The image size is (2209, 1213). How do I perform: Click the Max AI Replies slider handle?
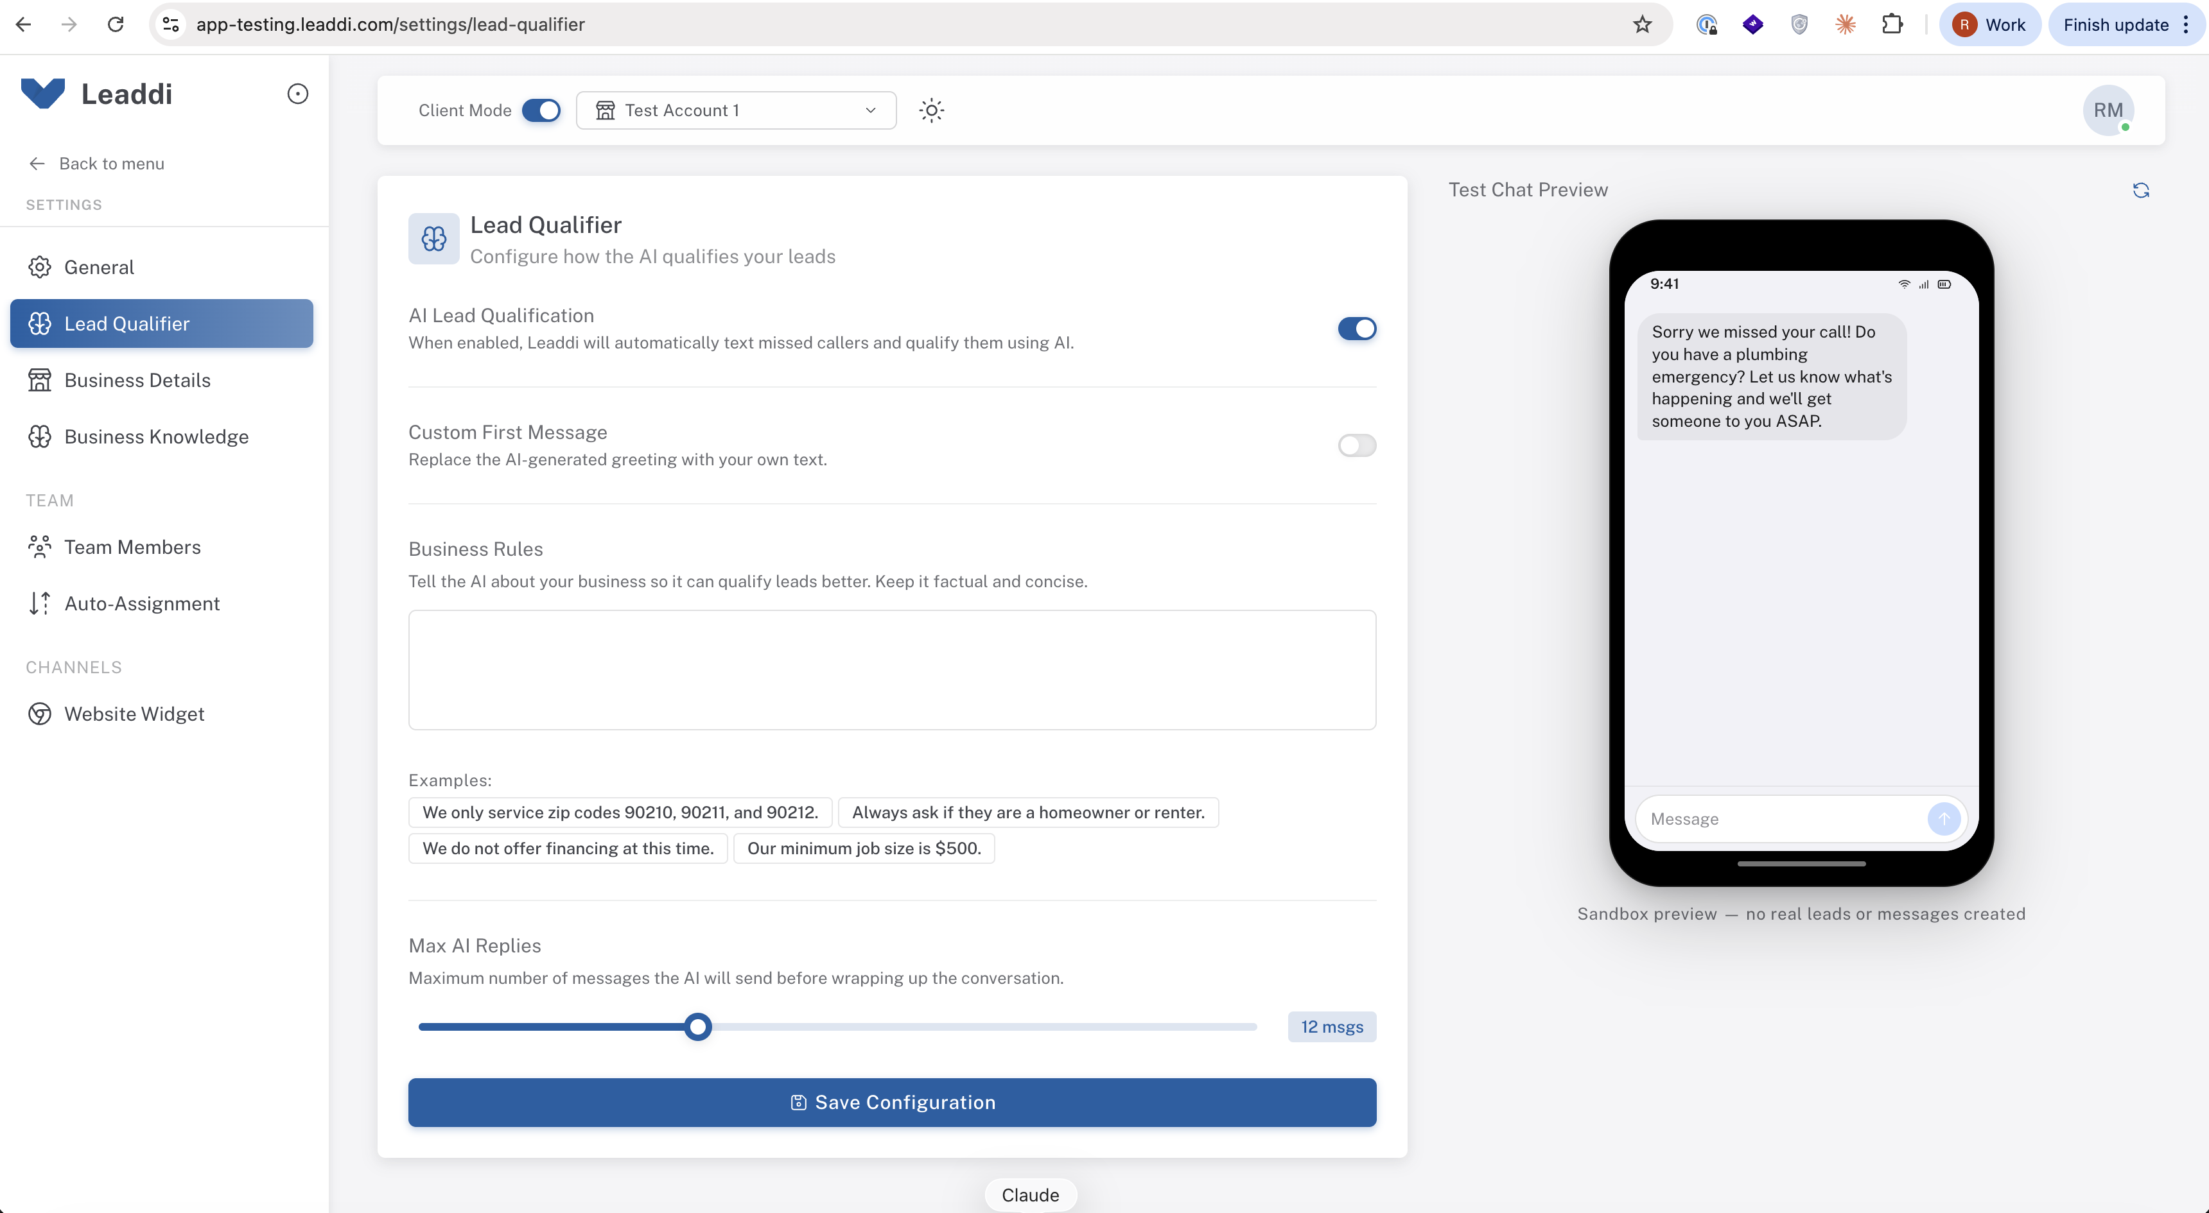point(698,1027)
